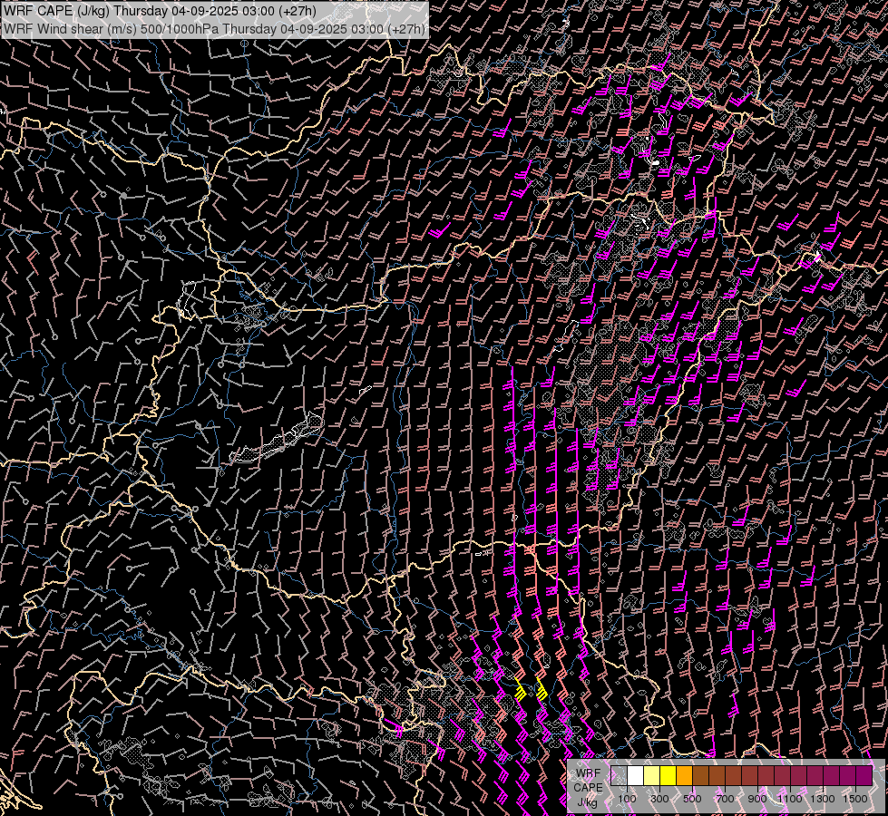Click the WRF CAPE (J/kg) title line
This screenshot has width=888, height=816.
tap(160, 11)
